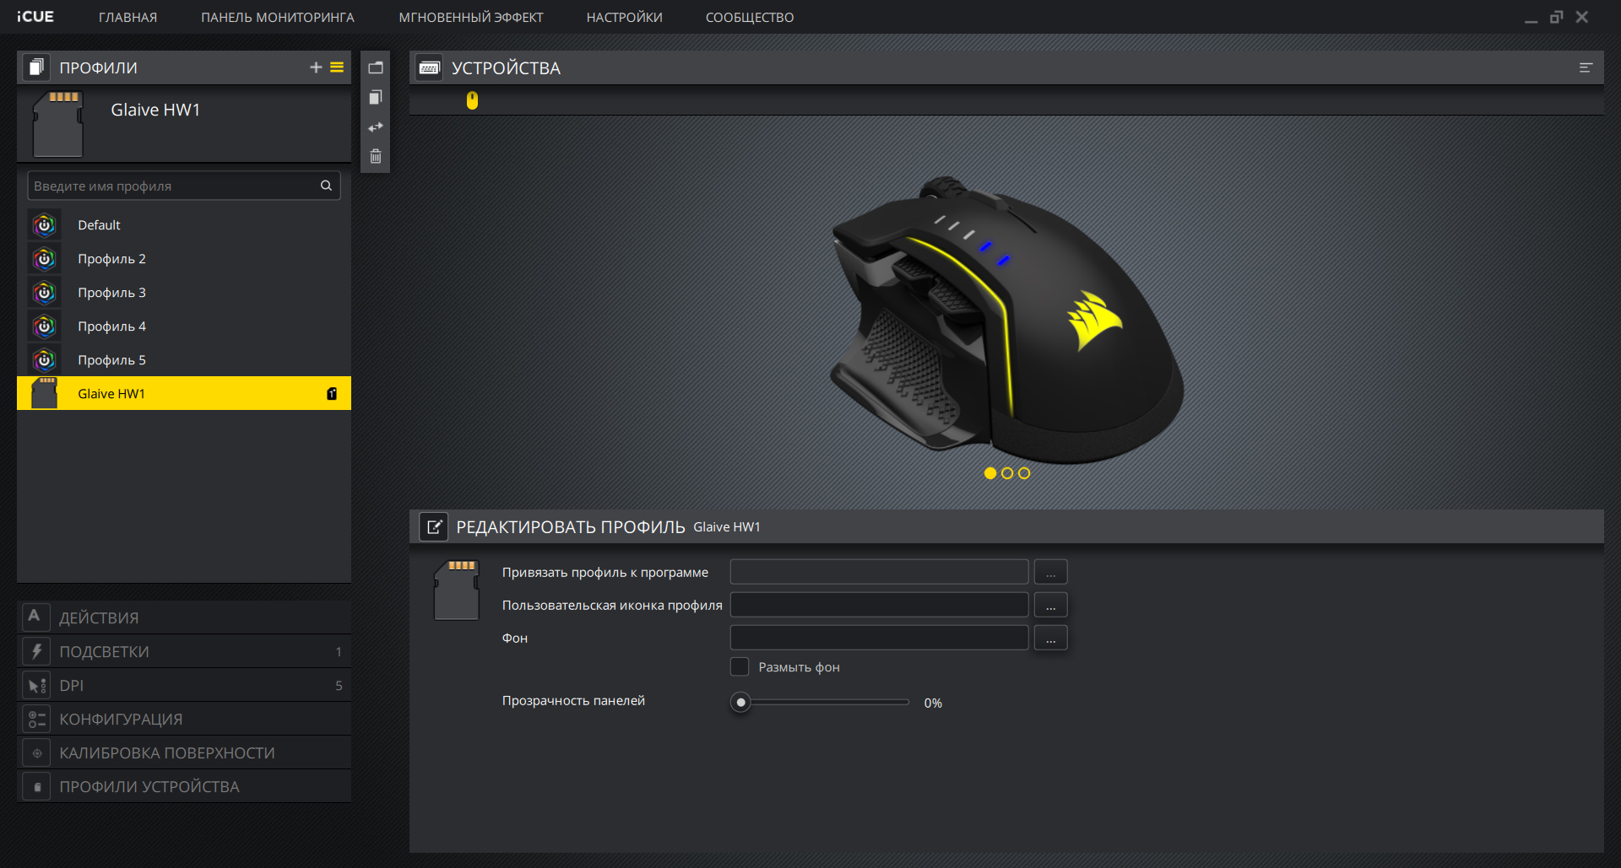Select the yellow mouse device icon
Screen dimensions: 1621x868
(472, 101)
